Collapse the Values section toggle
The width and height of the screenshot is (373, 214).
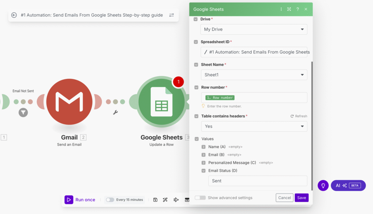(x=196, y=139)
